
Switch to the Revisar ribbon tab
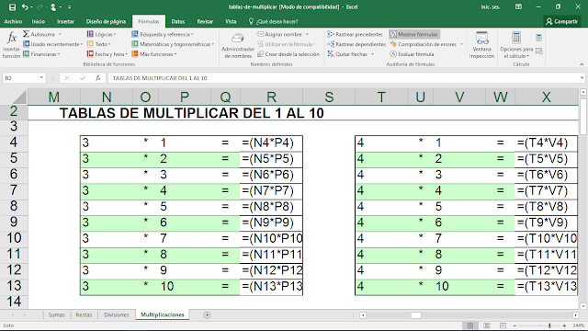coord(205,22)
